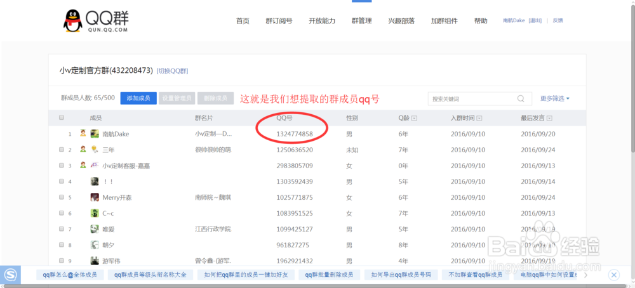Check the box for row 9 游军伟

click(62, 261)
